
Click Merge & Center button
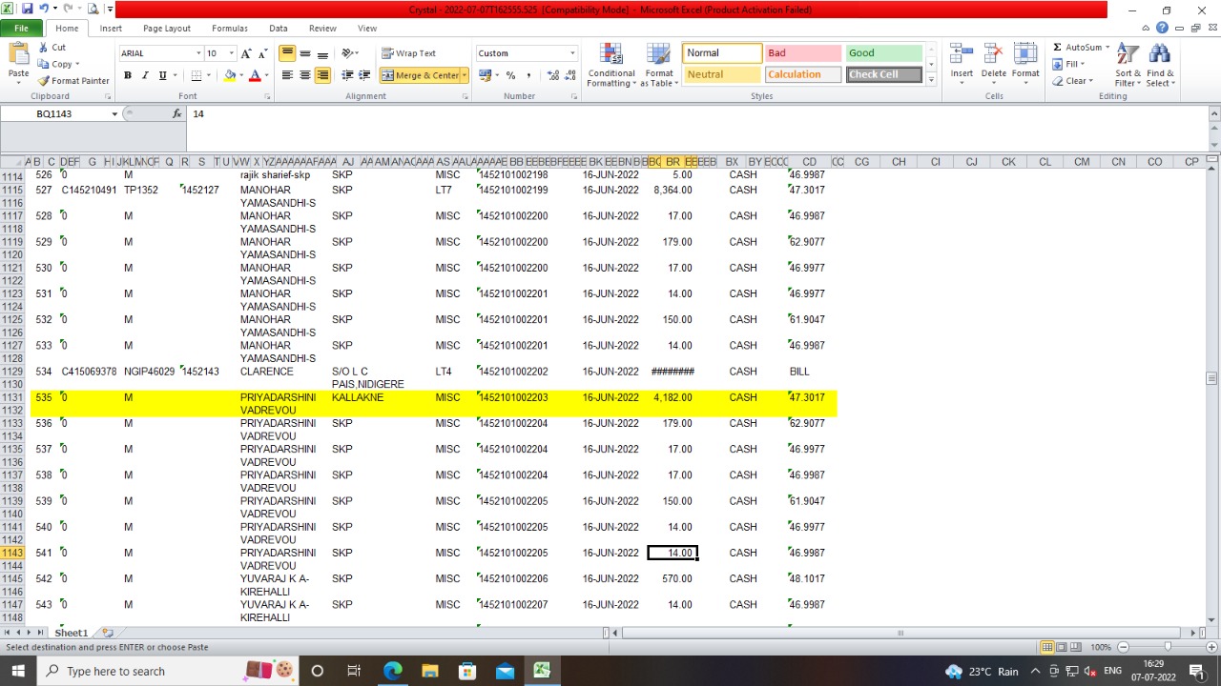(x=420, y=75)
